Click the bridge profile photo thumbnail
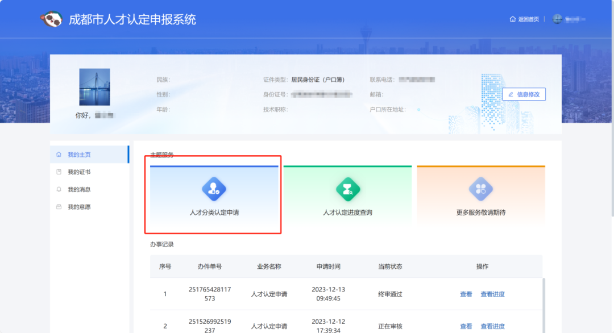 [x=94, y=87]
